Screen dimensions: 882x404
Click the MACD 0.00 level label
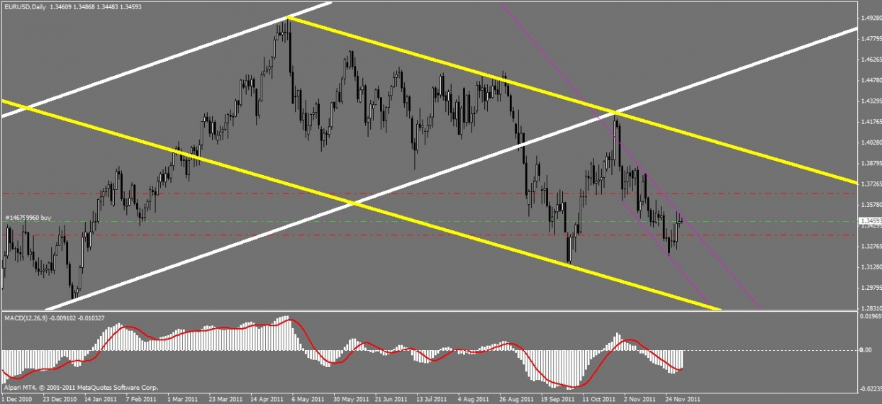(866, 350)
